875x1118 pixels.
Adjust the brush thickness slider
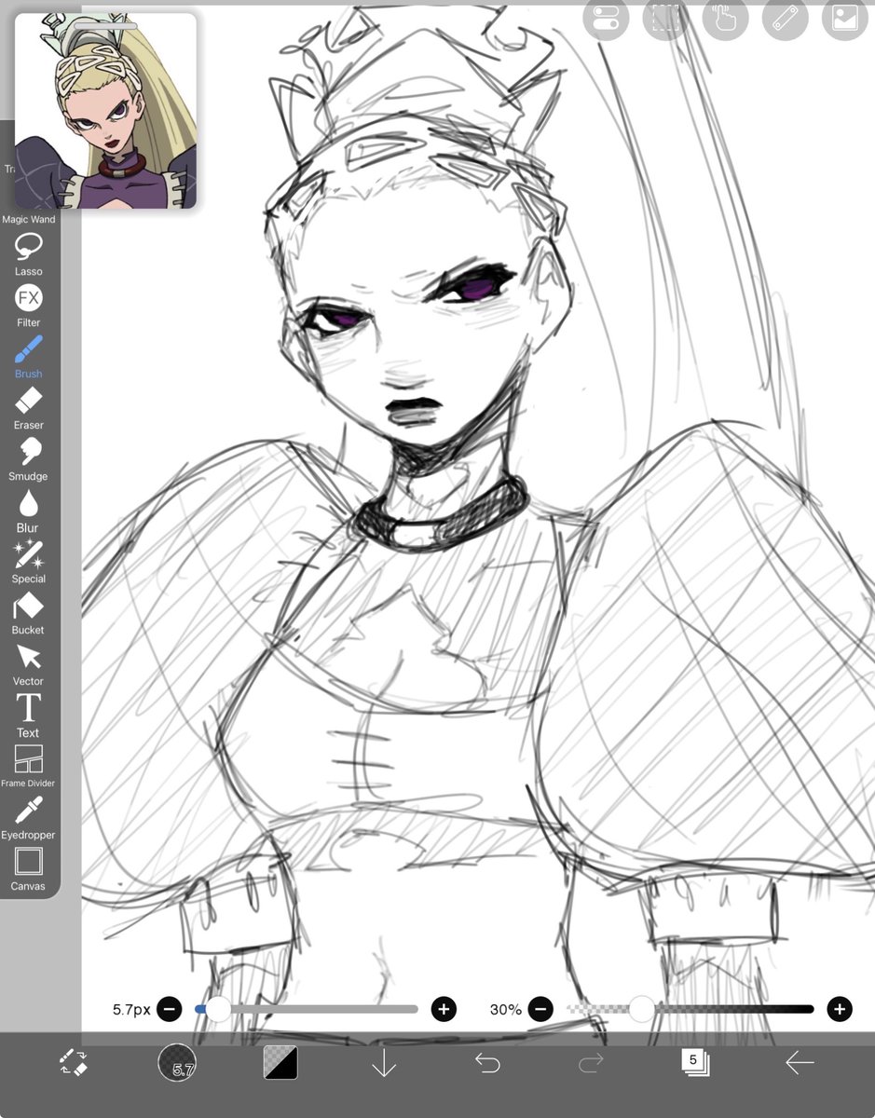click(307, 1009)
